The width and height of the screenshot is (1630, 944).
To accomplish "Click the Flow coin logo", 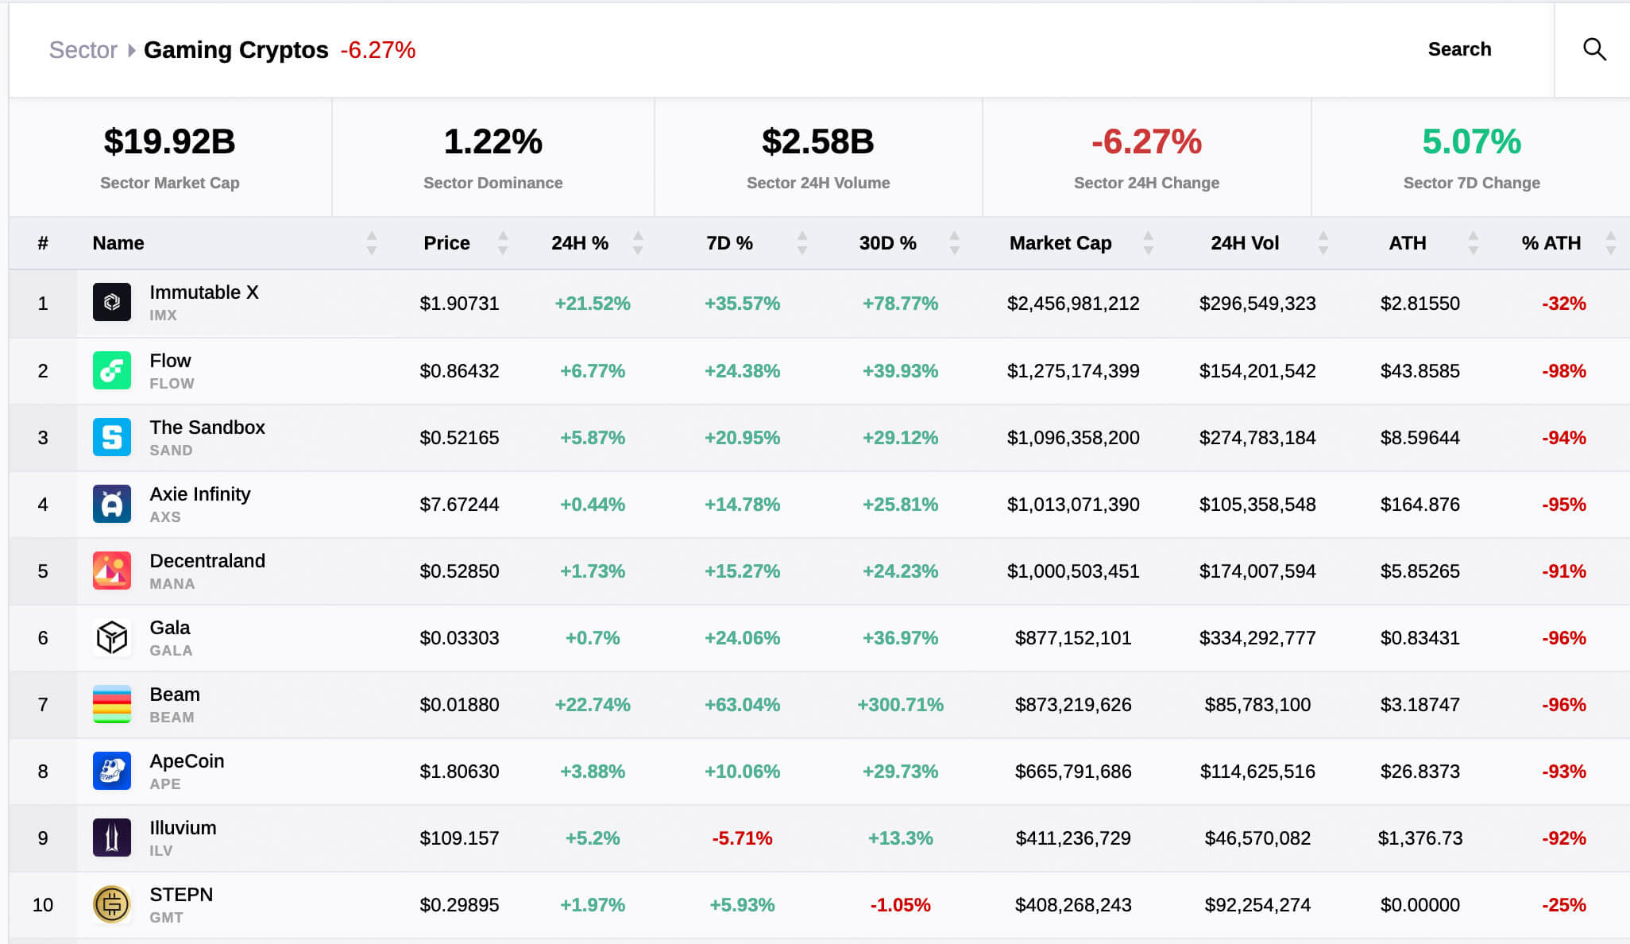I will pyautogui.click(x=111, y=370).
